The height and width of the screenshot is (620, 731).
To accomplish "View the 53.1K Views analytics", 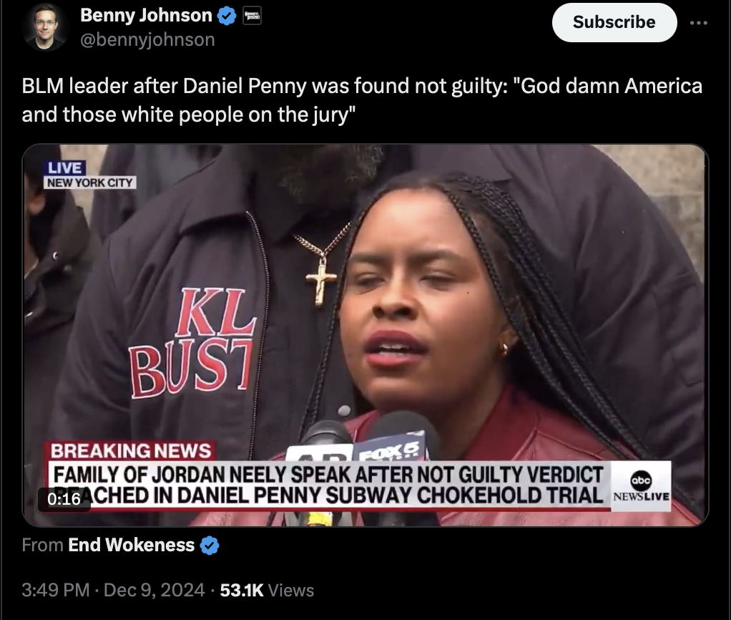I will (x=267, y=590).
